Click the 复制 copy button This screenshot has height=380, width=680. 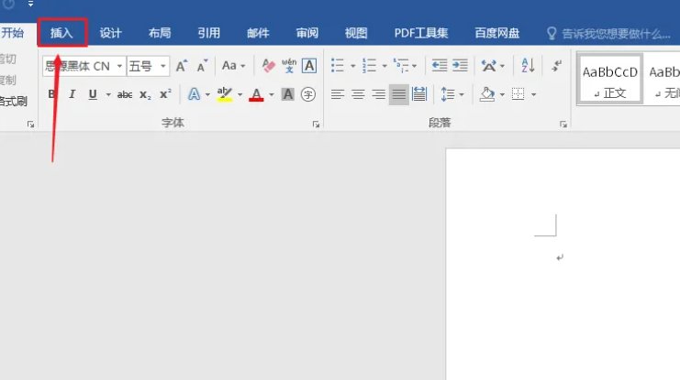(8, 80)
